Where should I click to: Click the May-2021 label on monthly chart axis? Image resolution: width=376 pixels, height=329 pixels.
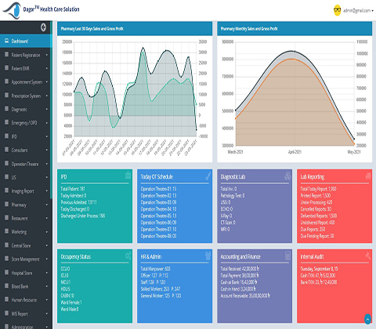354,152
